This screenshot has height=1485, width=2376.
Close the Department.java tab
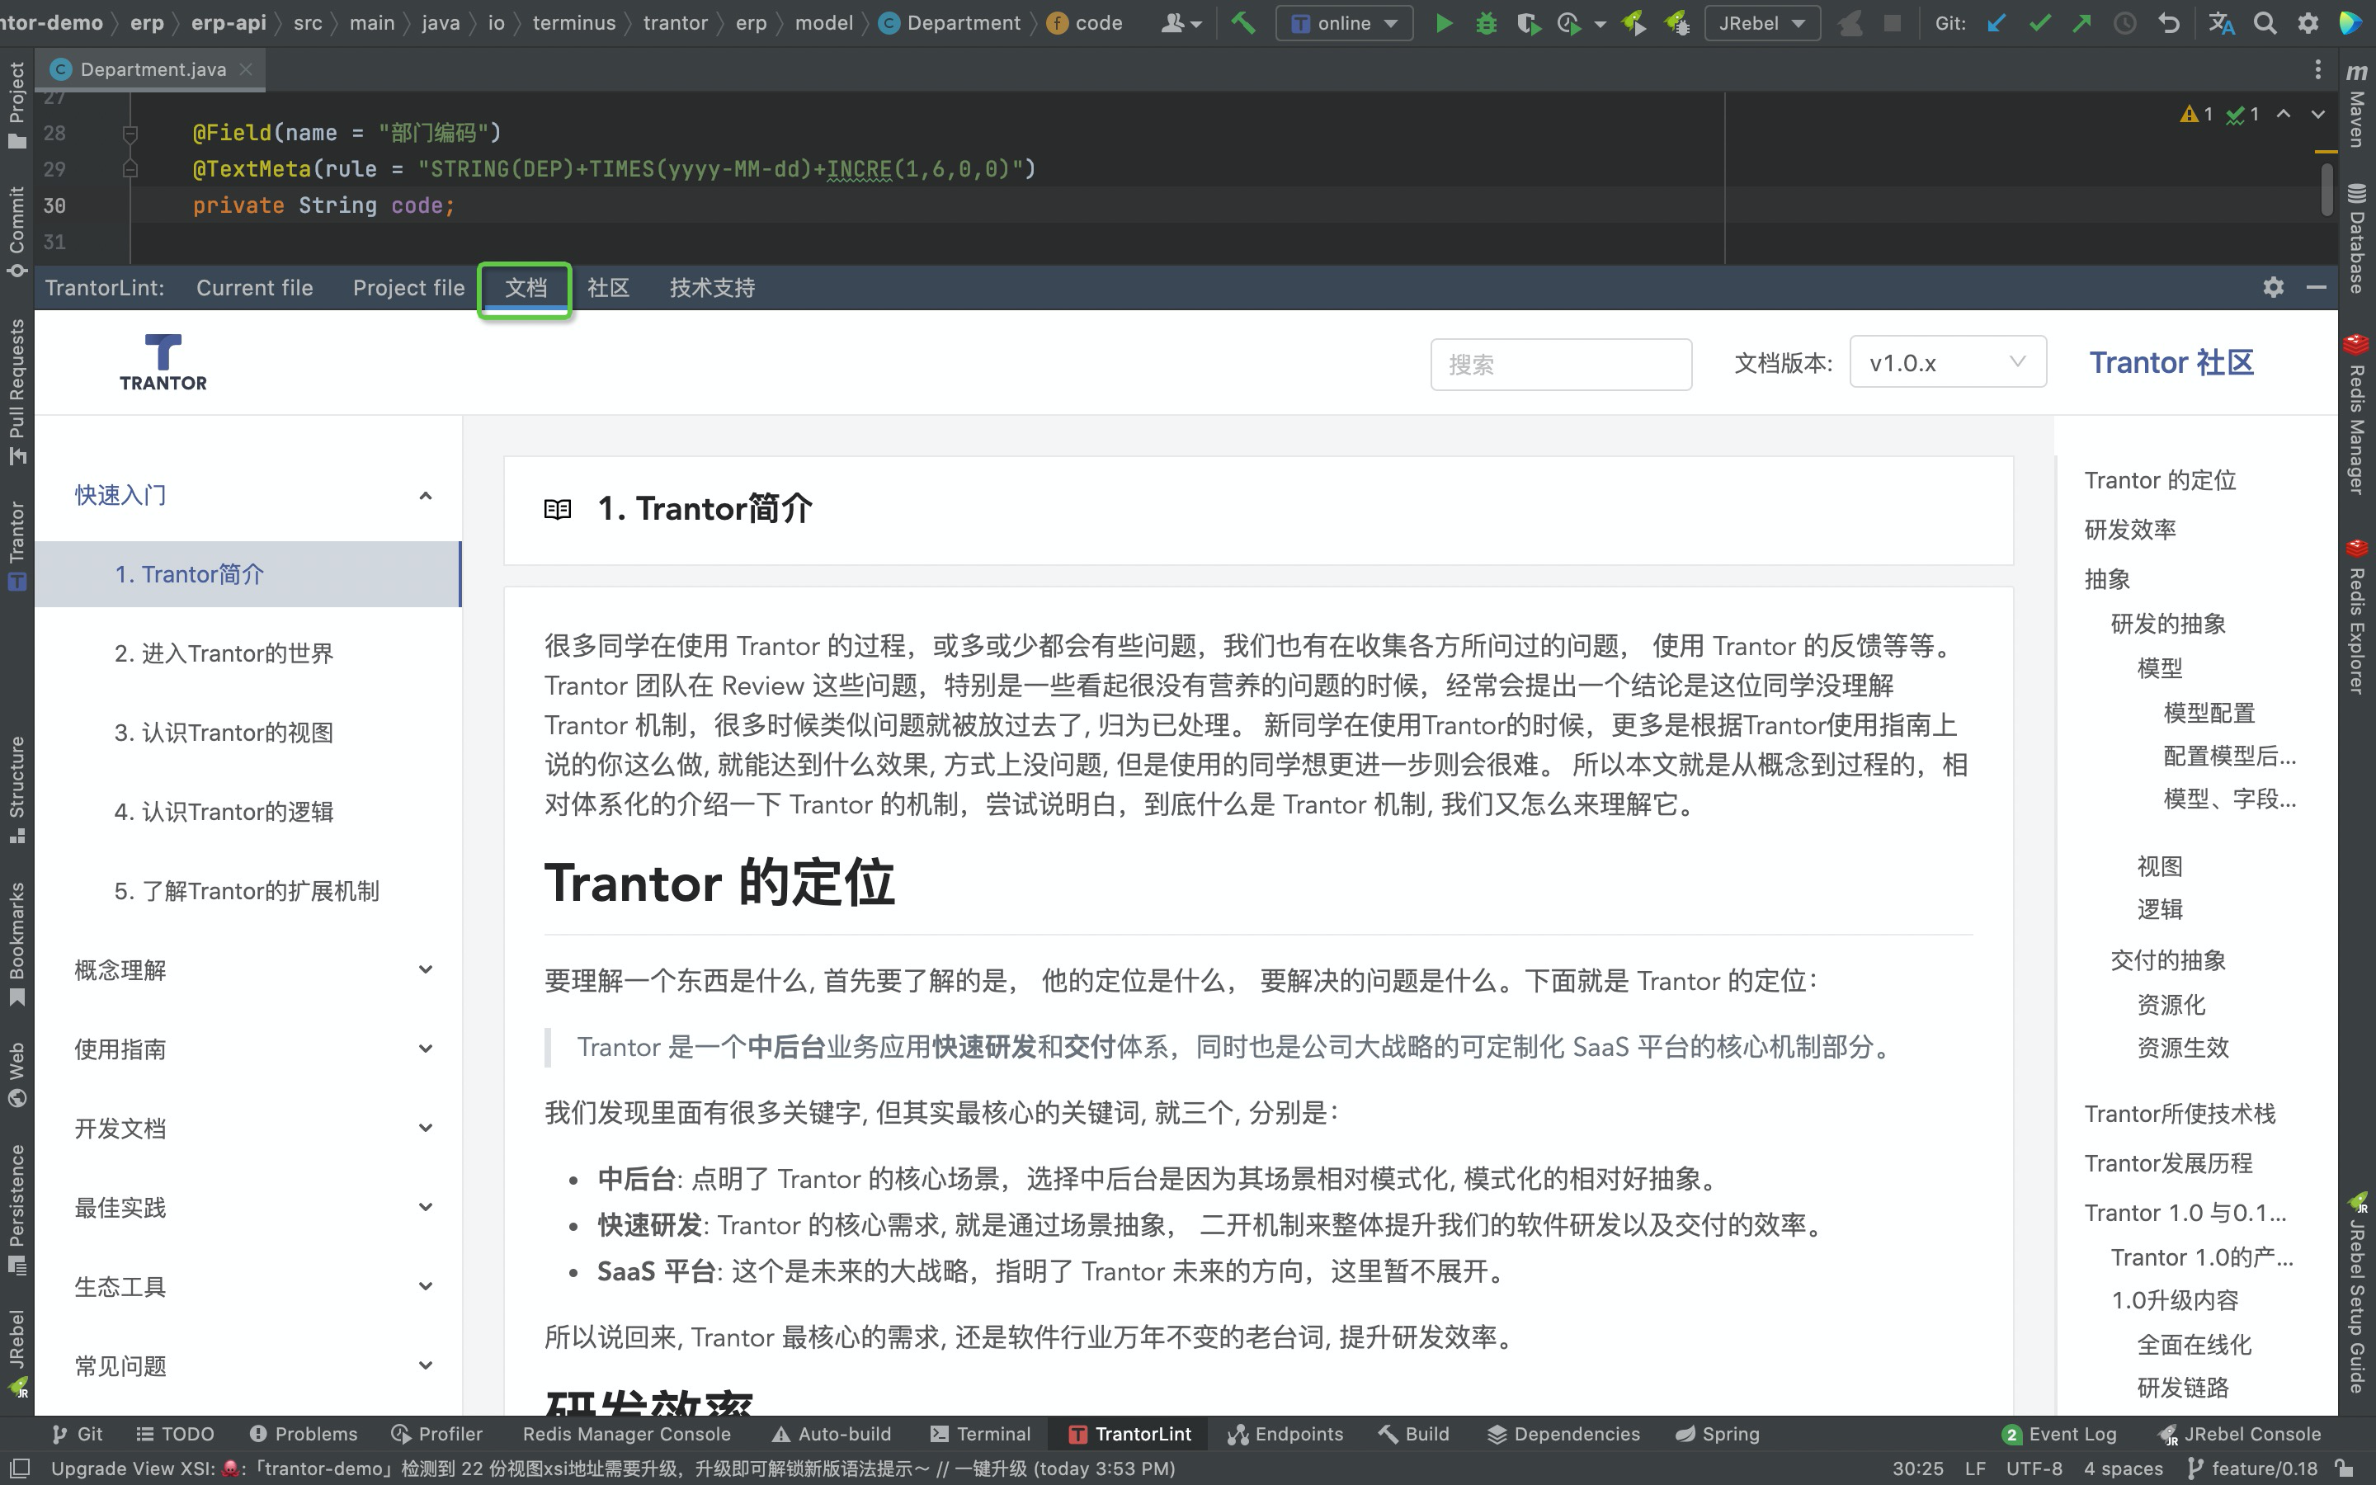(247, 70)
